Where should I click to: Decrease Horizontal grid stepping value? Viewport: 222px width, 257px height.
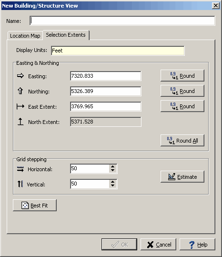pos(112,171)
